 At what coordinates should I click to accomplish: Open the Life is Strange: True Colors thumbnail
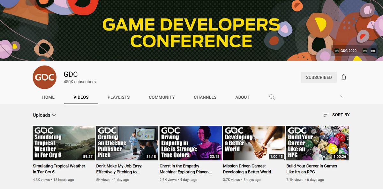pyautogui.click(x=191, y=143)
